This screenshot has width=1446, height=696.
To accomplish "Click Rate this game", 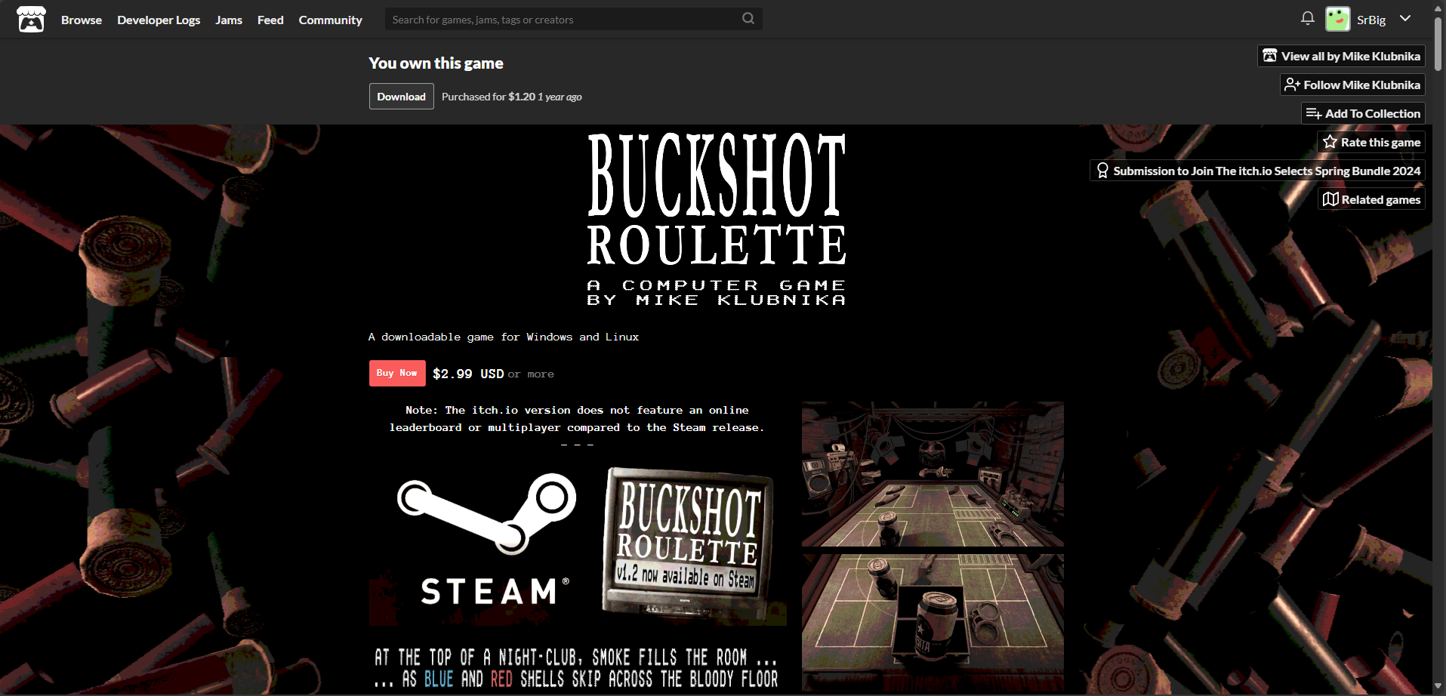I will point(1371,142).
